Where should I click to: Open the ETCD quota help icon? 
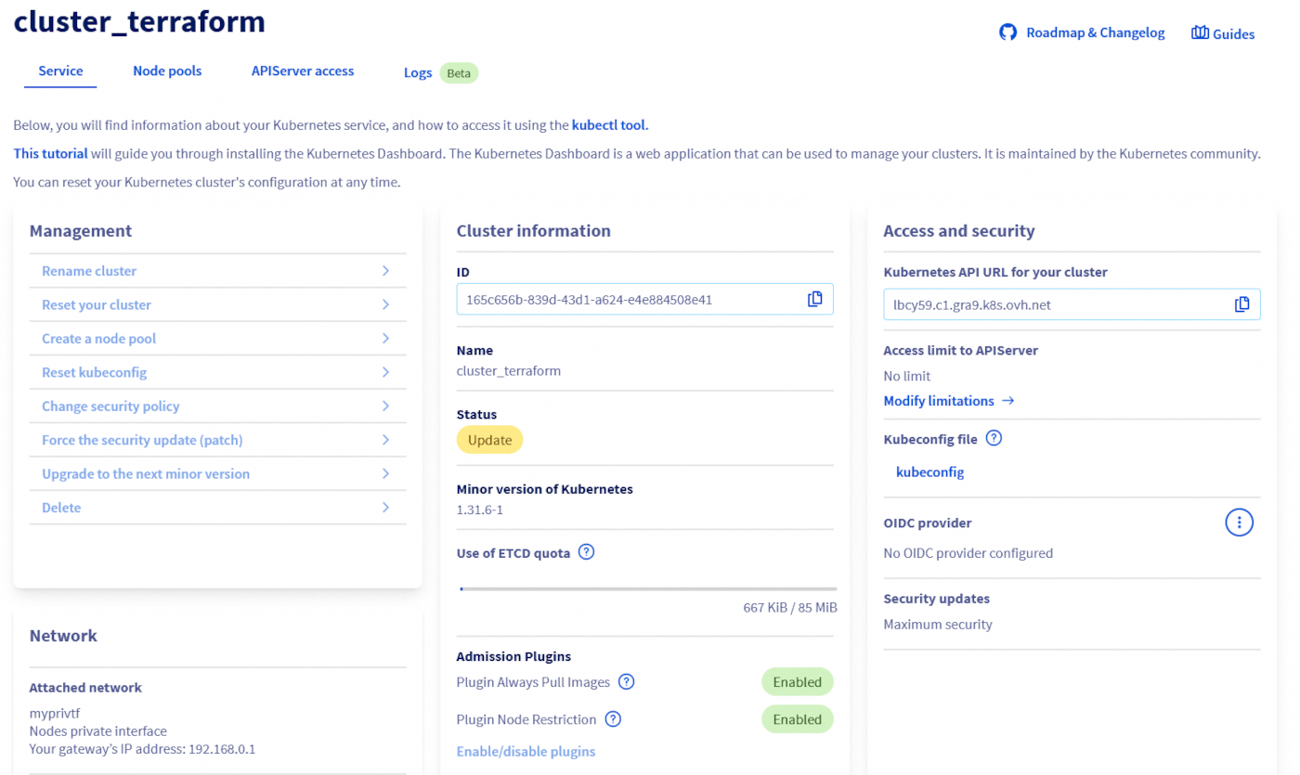[x=586, y=551]
